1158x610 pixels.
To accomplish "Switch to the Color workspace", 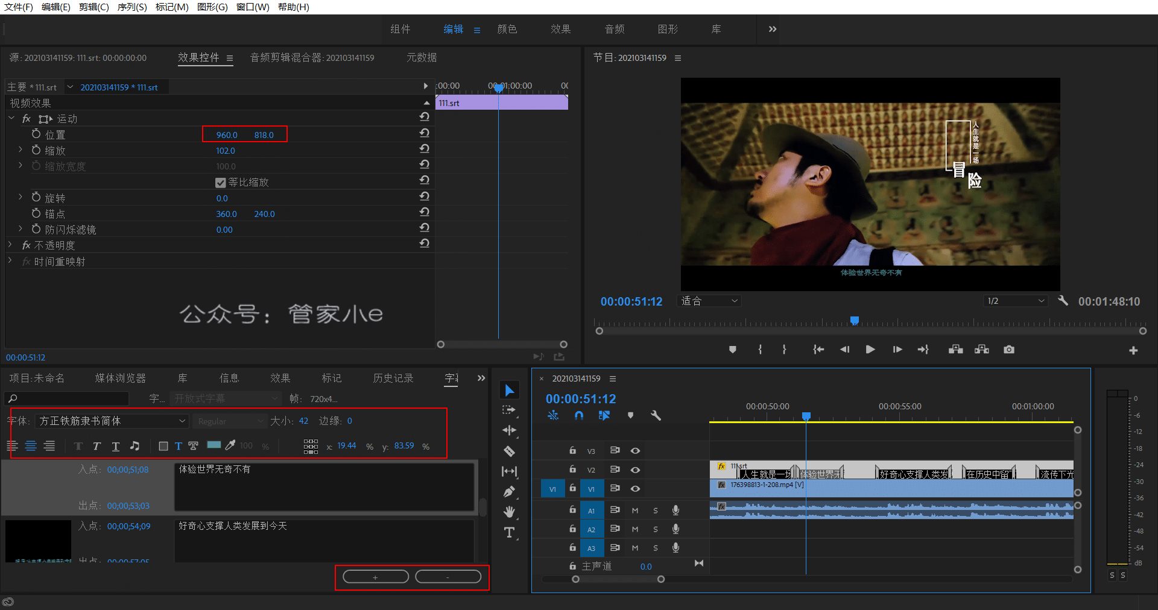I will click(507, 29).
